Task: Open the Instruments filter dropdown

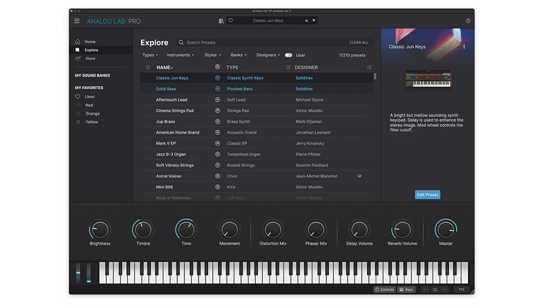Action: [180, 55]
